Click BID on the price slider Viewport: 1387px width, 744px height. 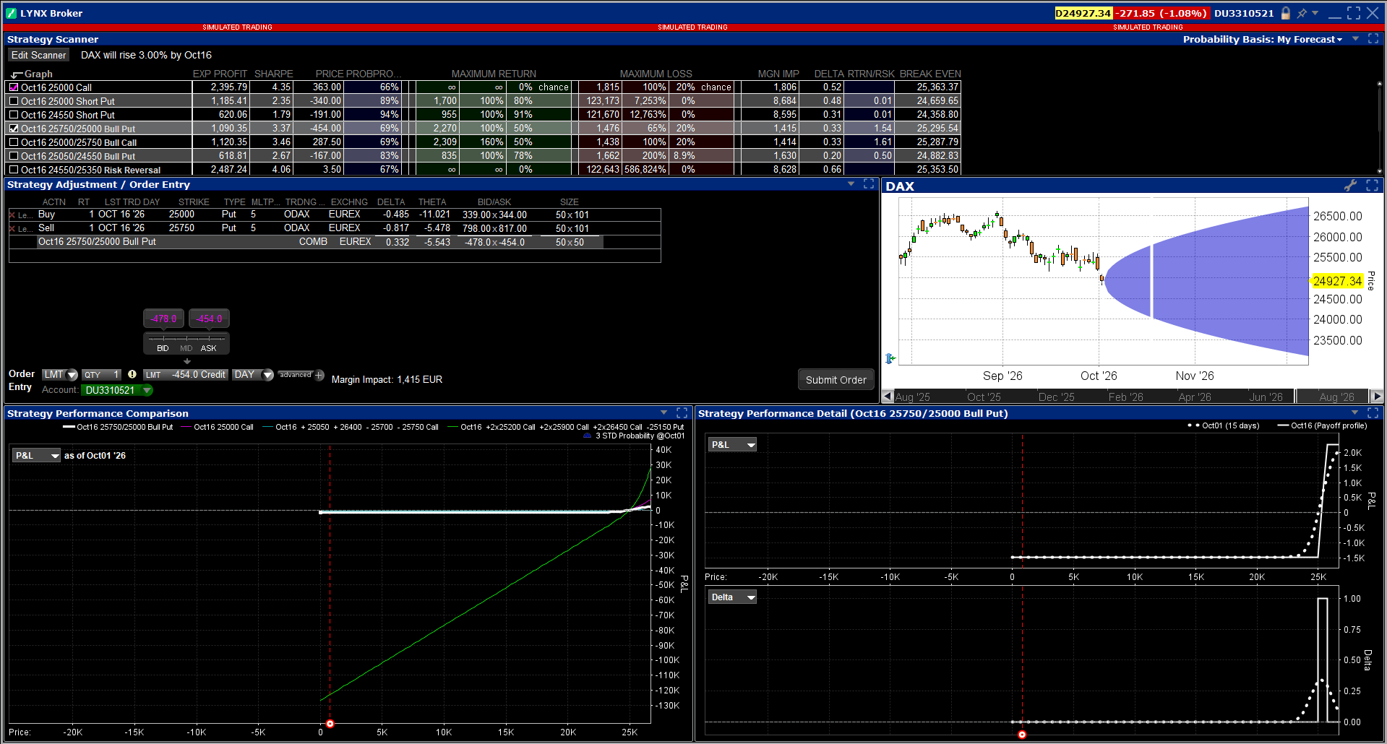tap(163, 348)
